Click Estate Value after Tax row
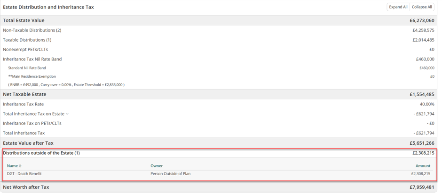This screenshot has height=194, width=442. coord(219,143)
